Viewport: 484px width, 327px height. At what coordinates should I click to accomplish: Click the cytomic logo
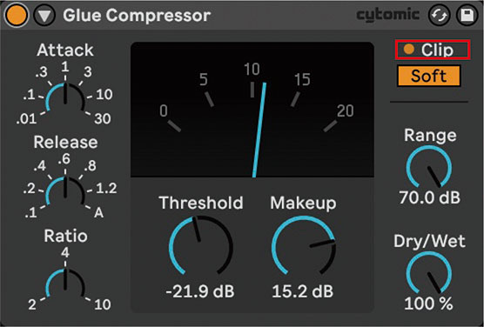pos(388,15)
